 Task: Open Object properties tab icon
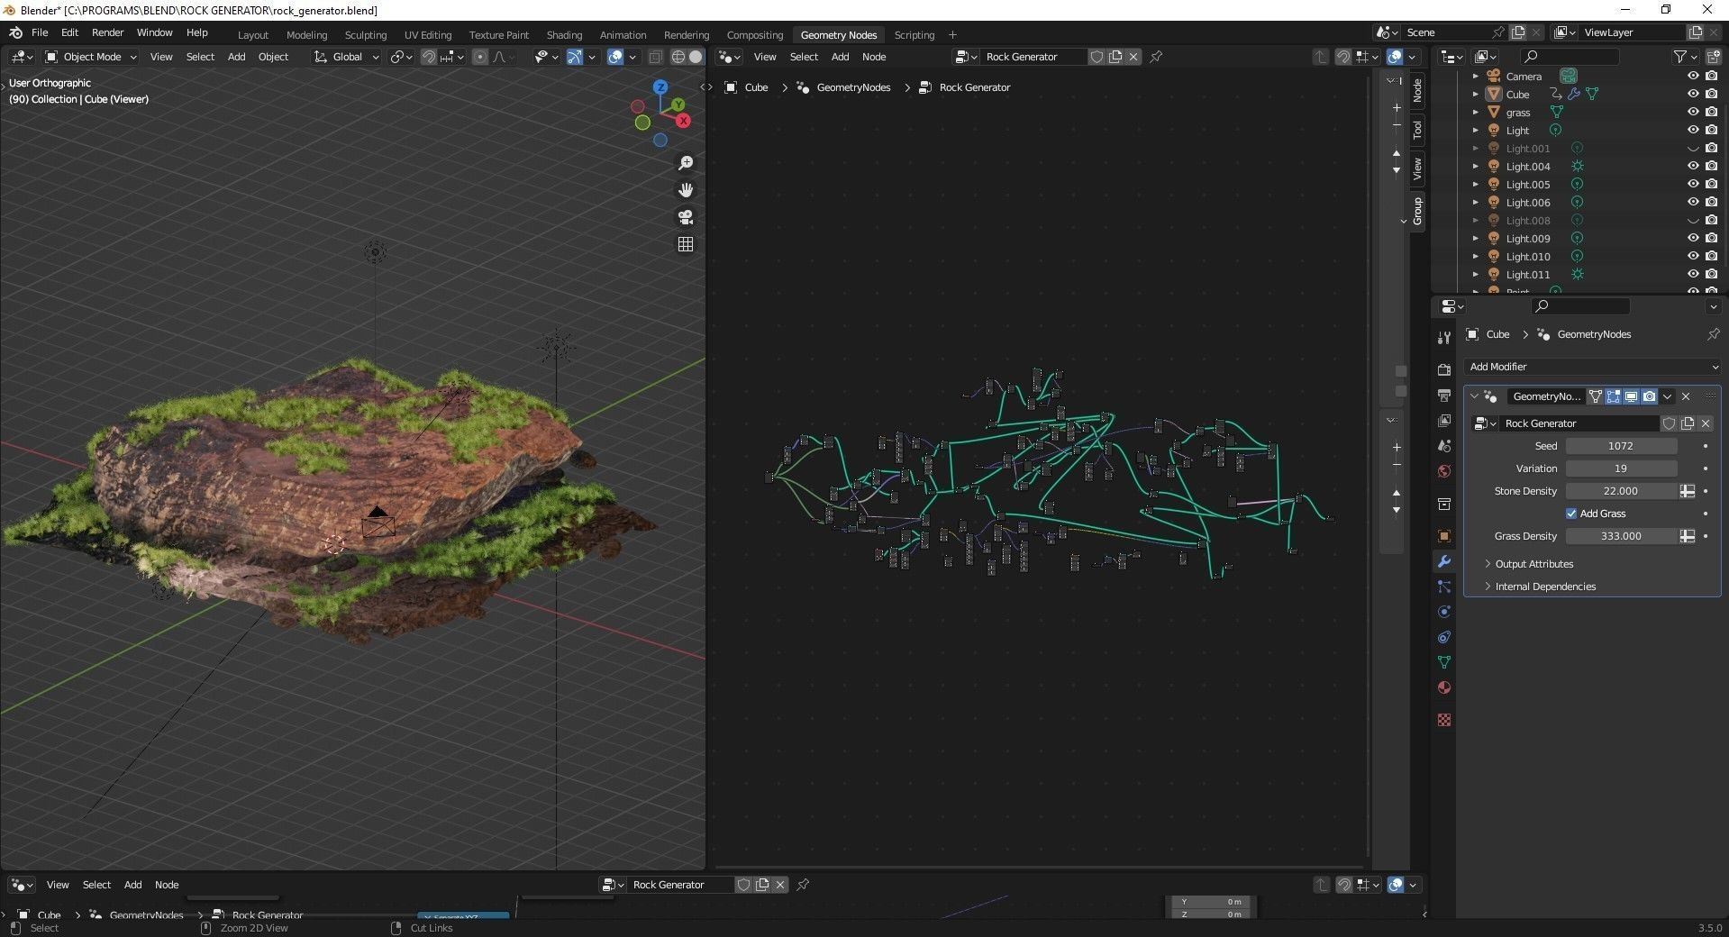[1444, 536]
